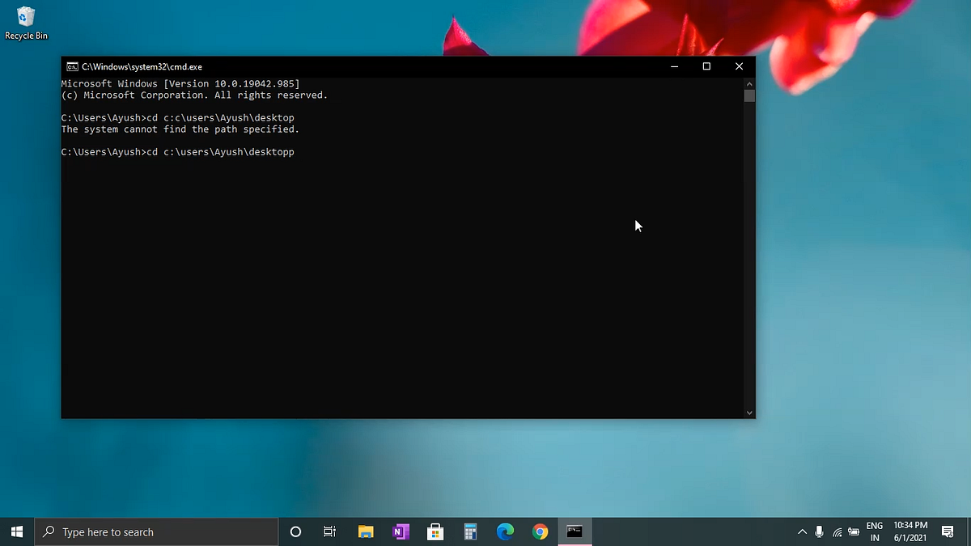Open the ENG IN language selector
This screenshot has height=546, width=971.
(874, 531)
